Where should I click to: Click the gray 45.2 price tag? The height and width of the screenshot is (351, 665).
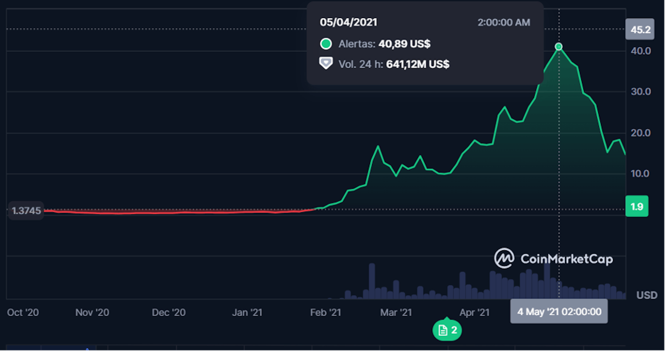point(640,30)
